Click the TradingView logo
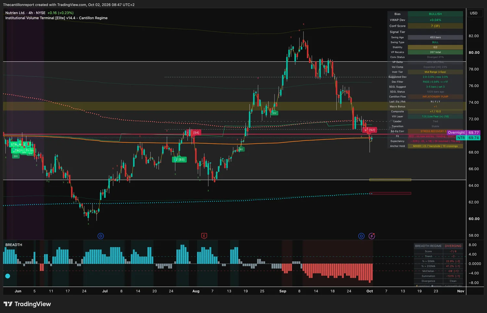The height and width of the screenshot is (313, 487). (x=27, y=304)
